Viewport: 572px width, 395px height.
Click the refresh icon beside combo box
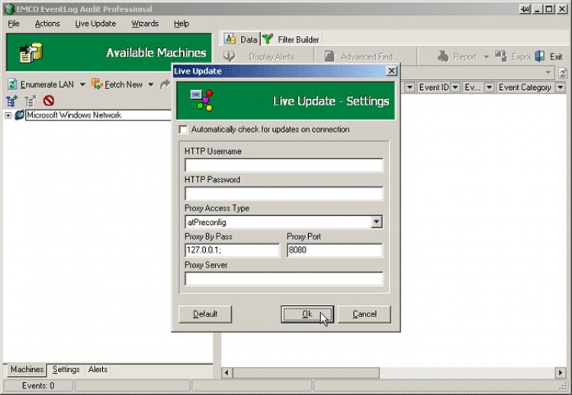[x=563, y=73]
